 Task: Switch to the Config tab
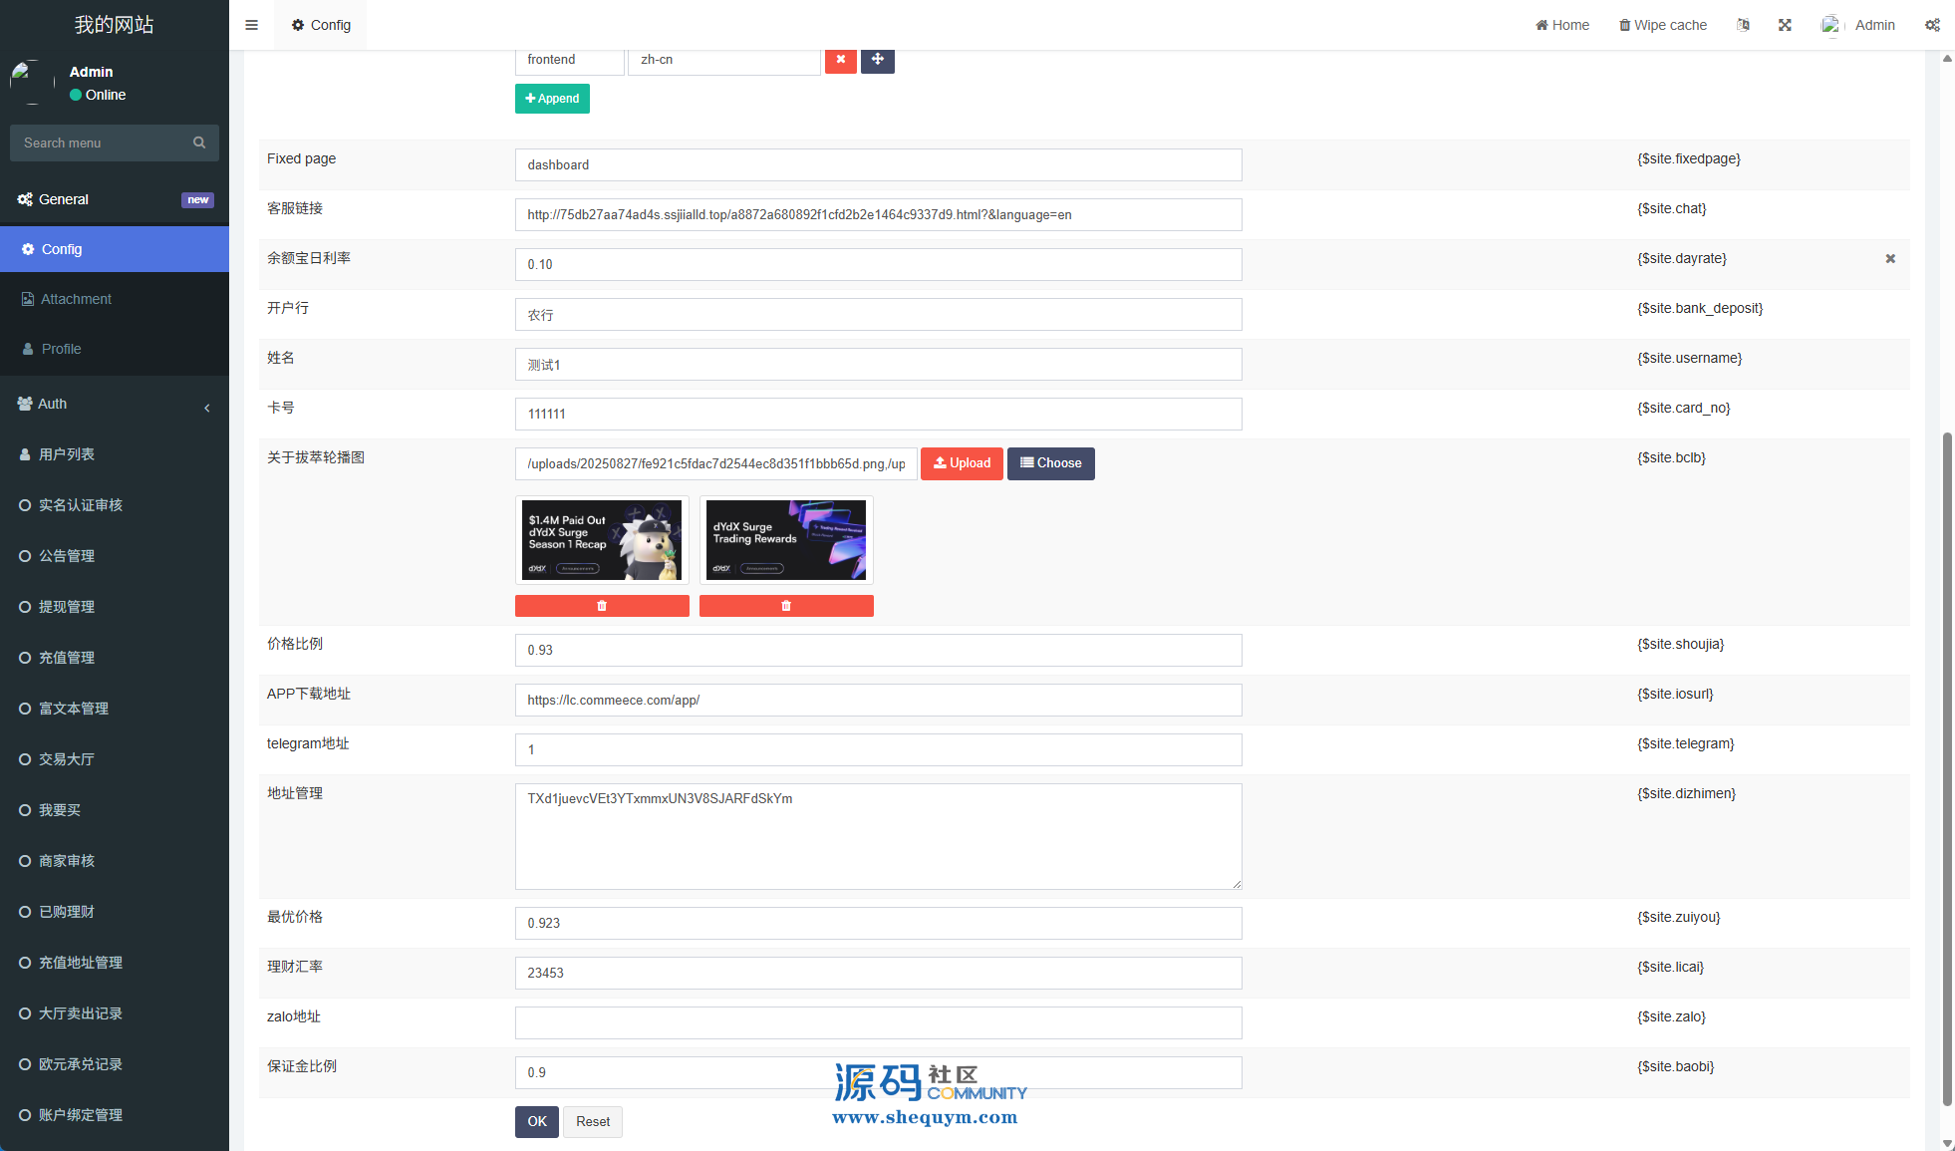coord(321,25)
